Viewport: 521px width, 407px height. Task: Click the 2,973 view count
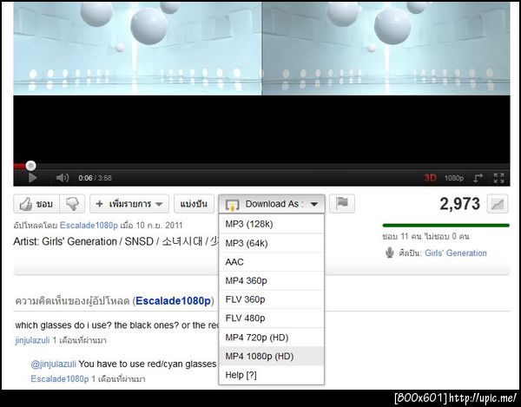tap(460, 204)
